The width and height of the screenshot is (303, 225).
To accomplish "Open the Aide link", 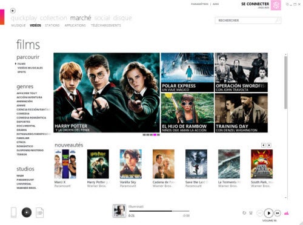I will tap(216, 4).
